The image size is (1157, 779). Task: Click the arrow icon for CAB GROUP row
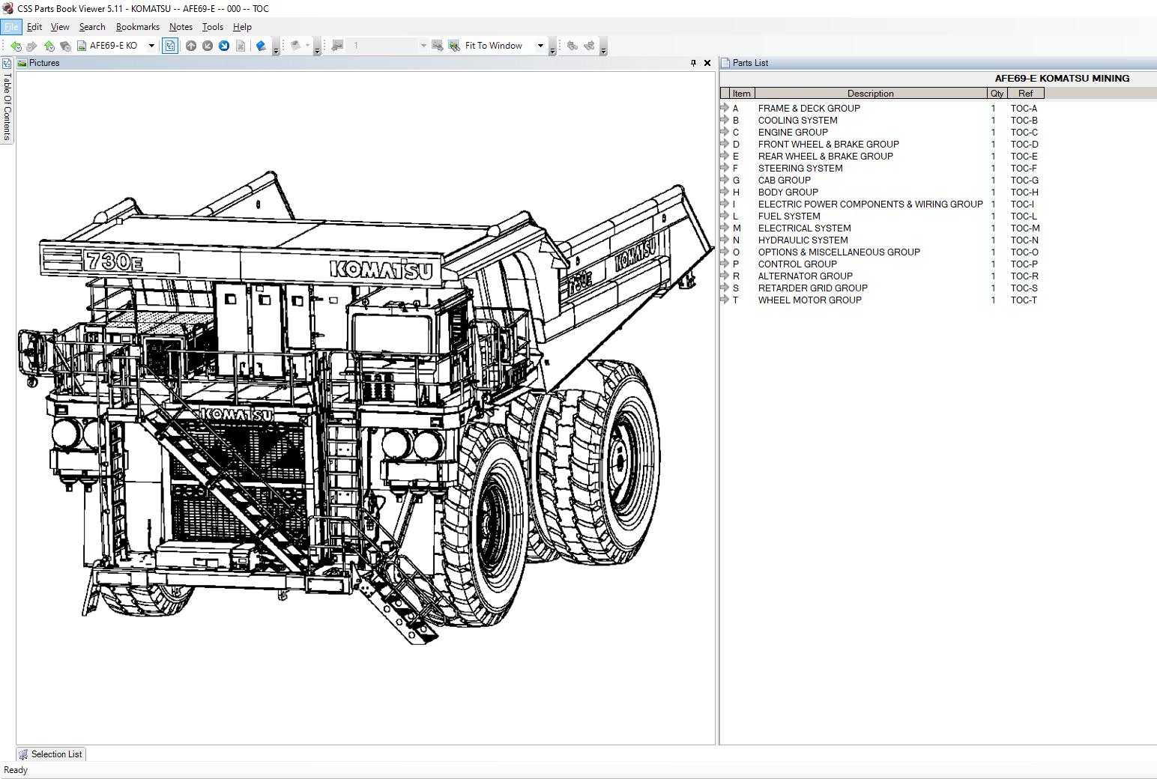[725, 180]
